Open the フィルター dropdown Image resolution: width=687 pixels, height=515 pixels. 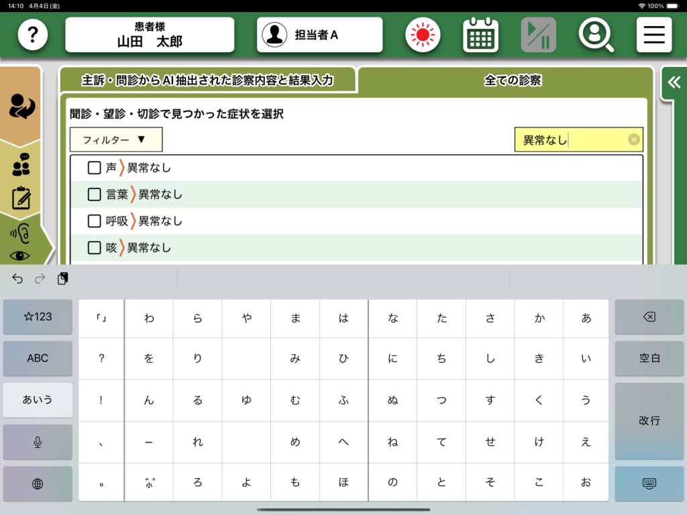116,139
